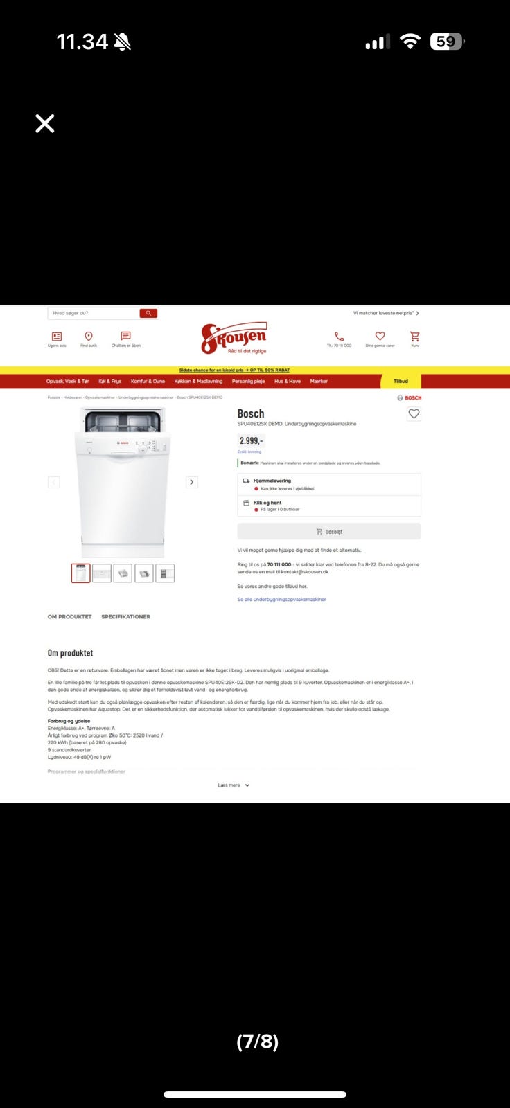Image resolution: width=510 pixels, height=1108 pixels.
Task: Open the Opvask, Vask & Tør menu
Action: pos(67,381)
